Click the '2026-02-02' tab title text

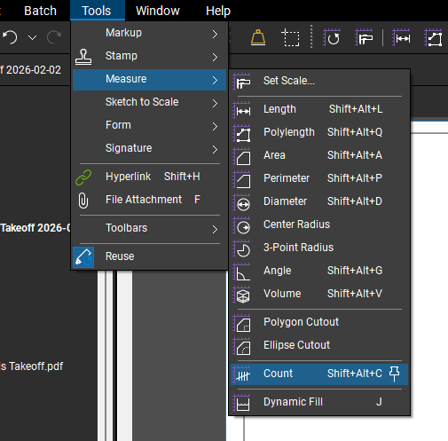34,70
